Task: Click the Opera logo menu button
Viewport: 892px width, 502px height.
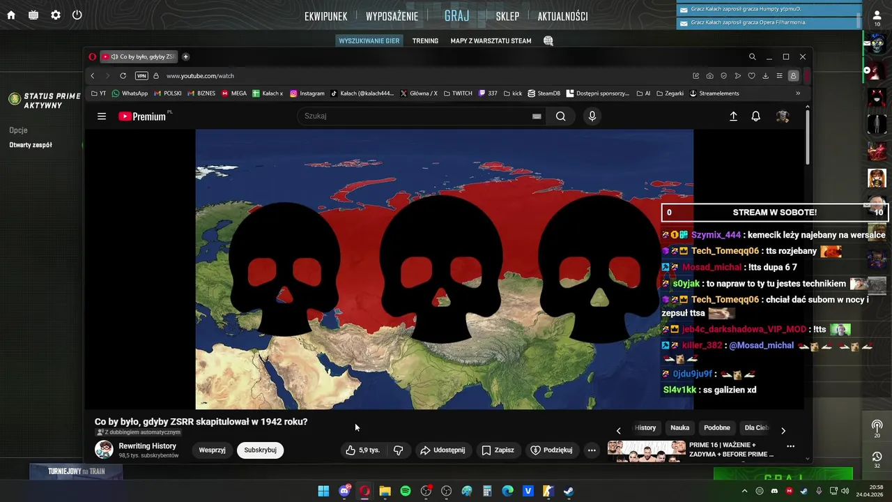Action: [92, 57]
